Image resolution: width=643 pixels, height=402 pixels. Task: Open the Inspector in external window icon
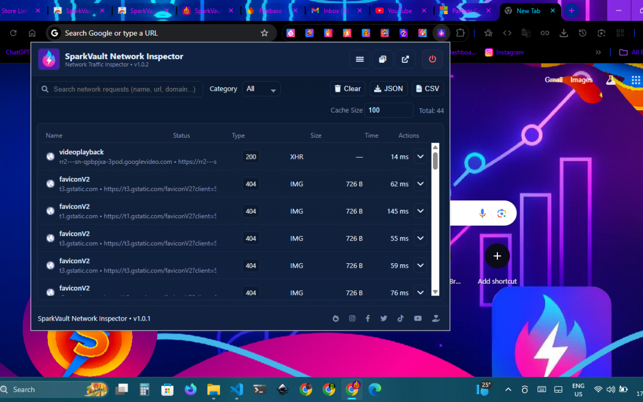(405, 59)
